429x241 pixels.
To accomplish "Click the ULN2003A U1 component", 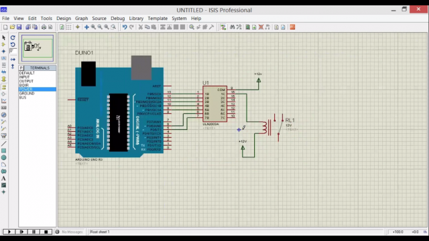I will point(214,104).
